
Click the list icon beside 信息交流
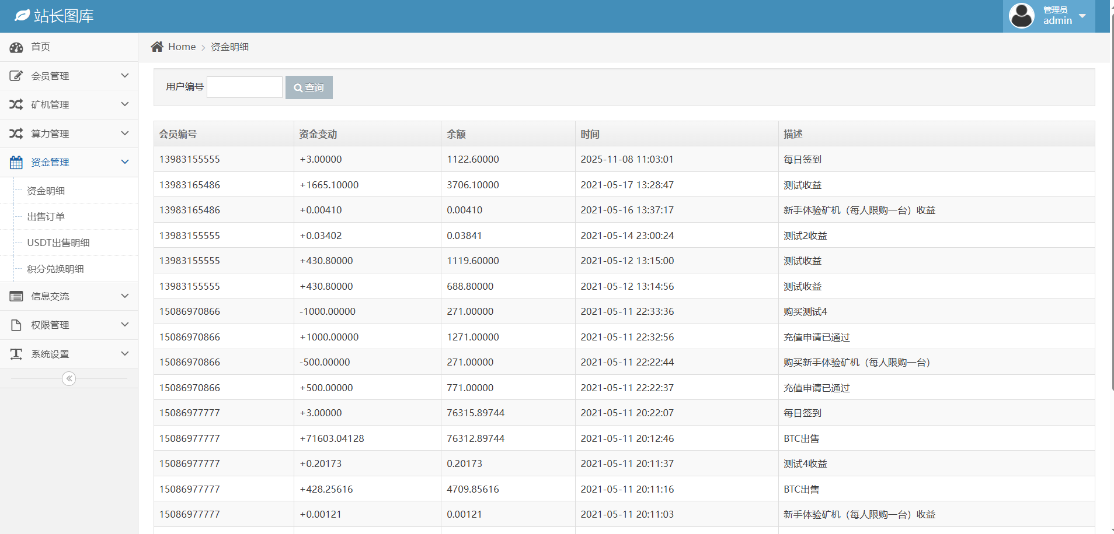[16, 296]
